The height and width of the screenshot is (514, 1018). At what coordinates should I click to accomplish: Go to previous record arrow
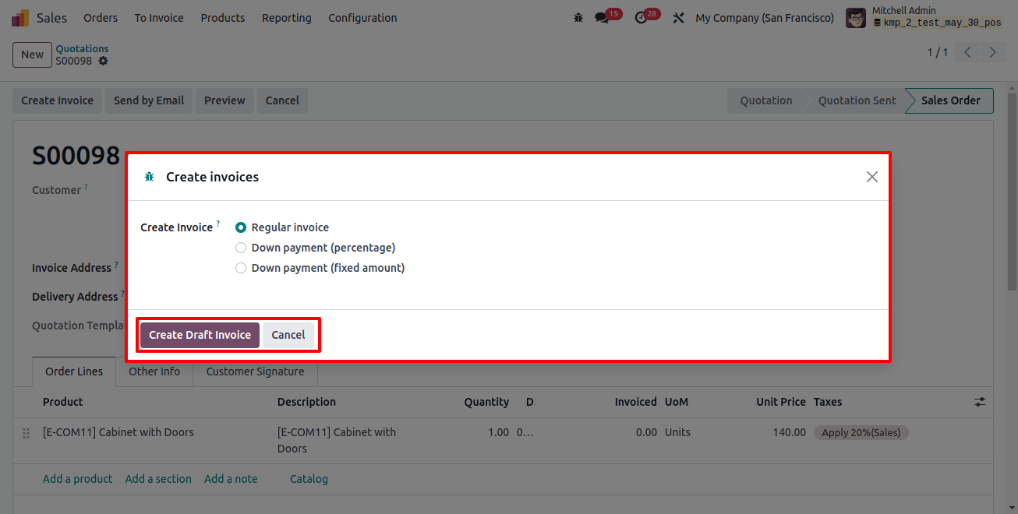tap(967, 53)
